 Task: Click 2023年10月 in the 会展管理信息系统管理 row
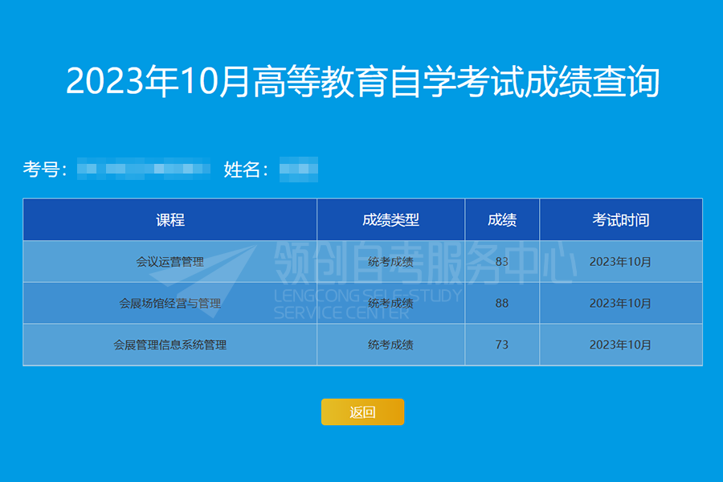pyautogui.click(x=620, y=345)
